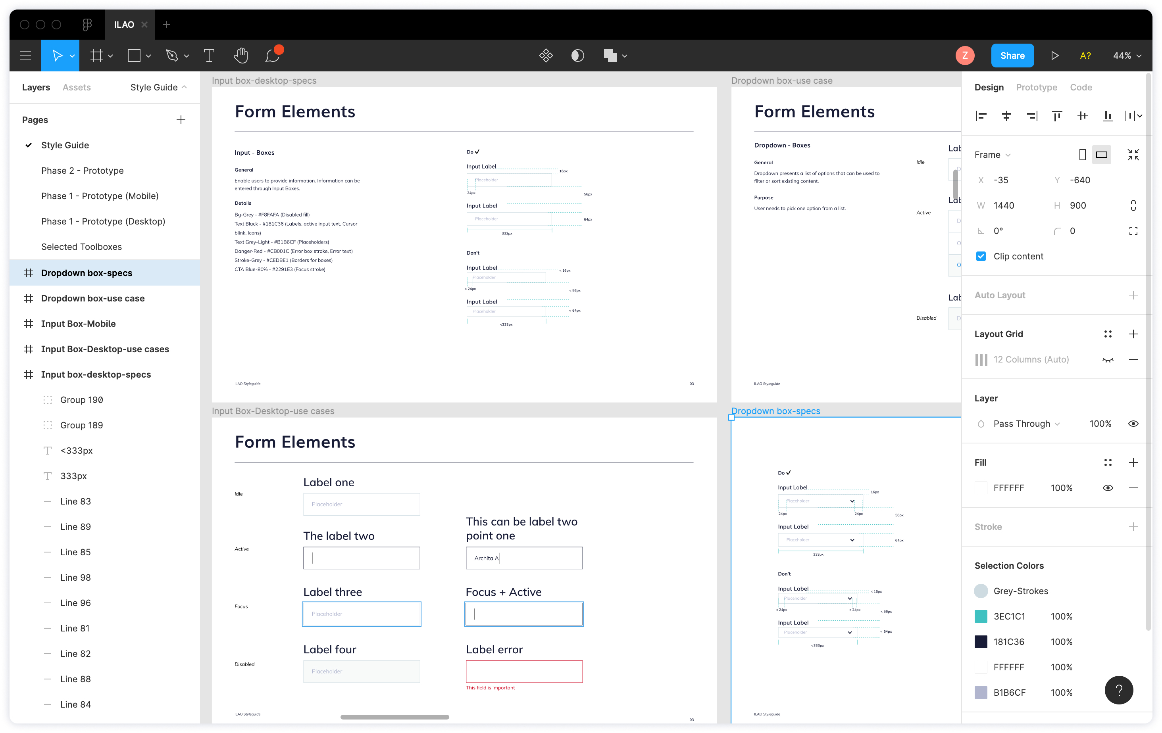Select the Hand tool
The width and height of the screenshot is (1162, 733).
(x=240, y=55)
